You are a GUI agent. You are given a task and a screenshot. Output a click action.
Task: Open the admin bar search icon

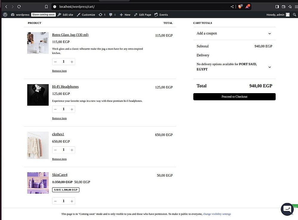tap(294, 15)
